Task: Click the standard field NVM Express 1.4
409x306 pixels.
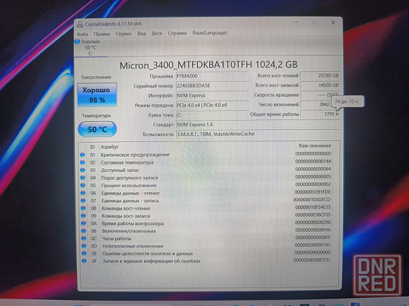Action: pyautogui.click(x=258, y=124)
